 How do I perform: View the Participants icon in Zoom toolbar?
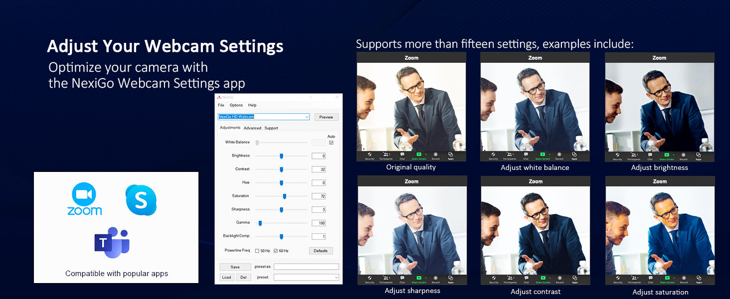click(385, 154)
